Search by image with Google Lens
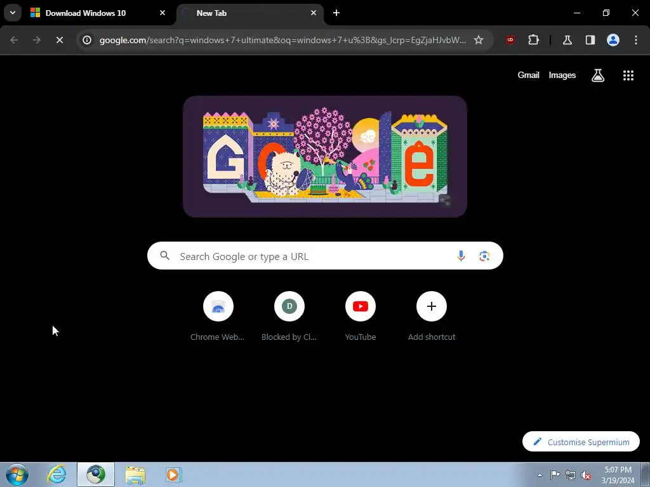The width and height of the screenshot is (650, 487). point(484,256)
